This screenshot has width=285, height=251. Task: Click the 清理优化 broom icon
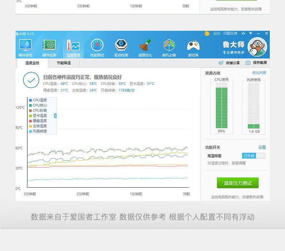(x=145, y=48)
